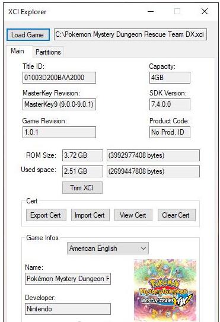Select the XCI file path field
Viewport: 220px width, 322px height.
tap(130, 34)
